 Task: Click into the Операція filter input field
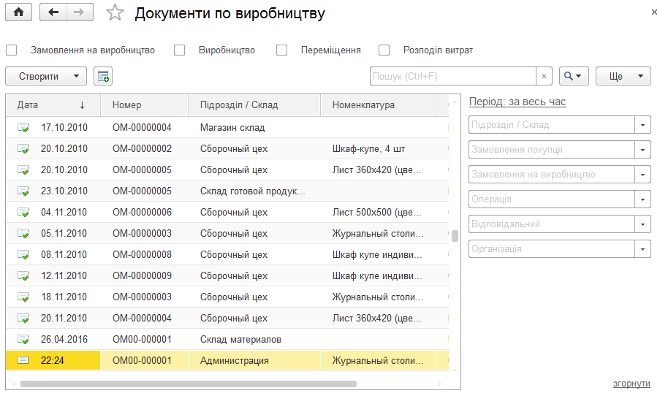point(552,199)
